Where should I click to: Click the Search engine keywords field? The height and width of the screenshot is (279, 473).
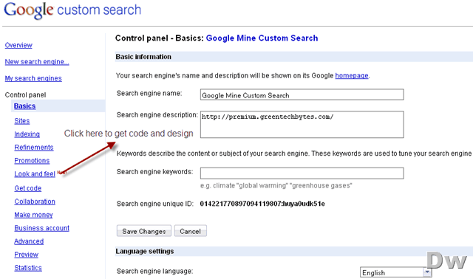[302, 173]
